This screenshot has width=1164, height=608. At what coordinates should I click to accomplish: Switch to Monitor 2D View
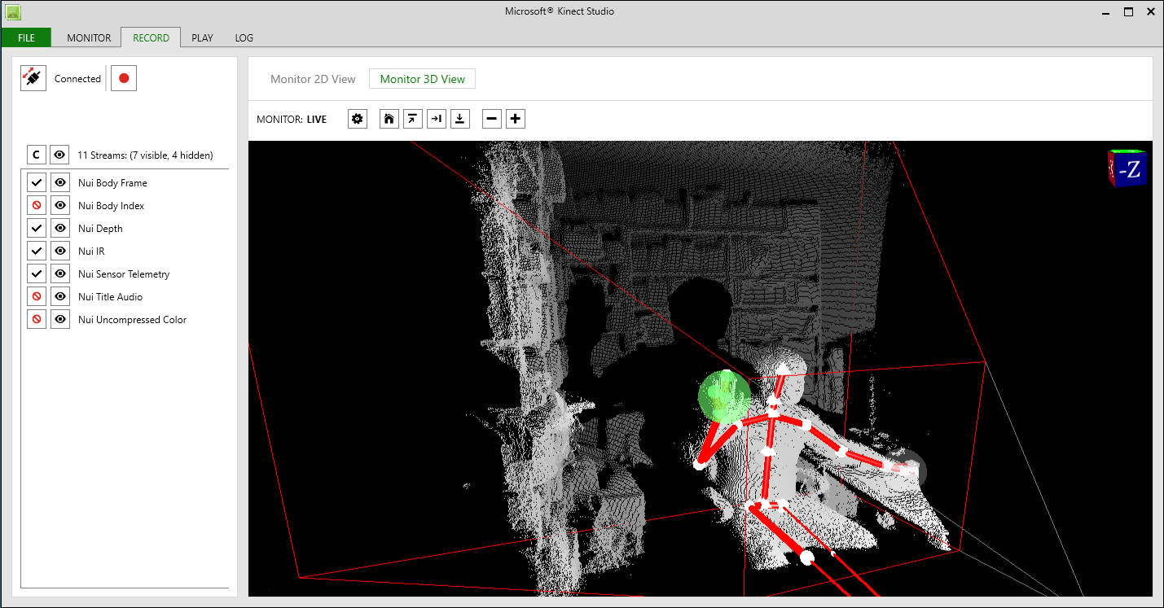coord(313,79)
